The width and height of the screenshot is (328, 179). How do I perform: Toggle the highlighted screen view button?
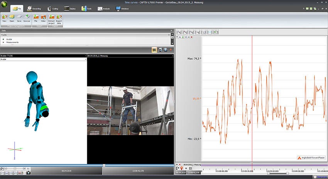(x=154, y=50)
